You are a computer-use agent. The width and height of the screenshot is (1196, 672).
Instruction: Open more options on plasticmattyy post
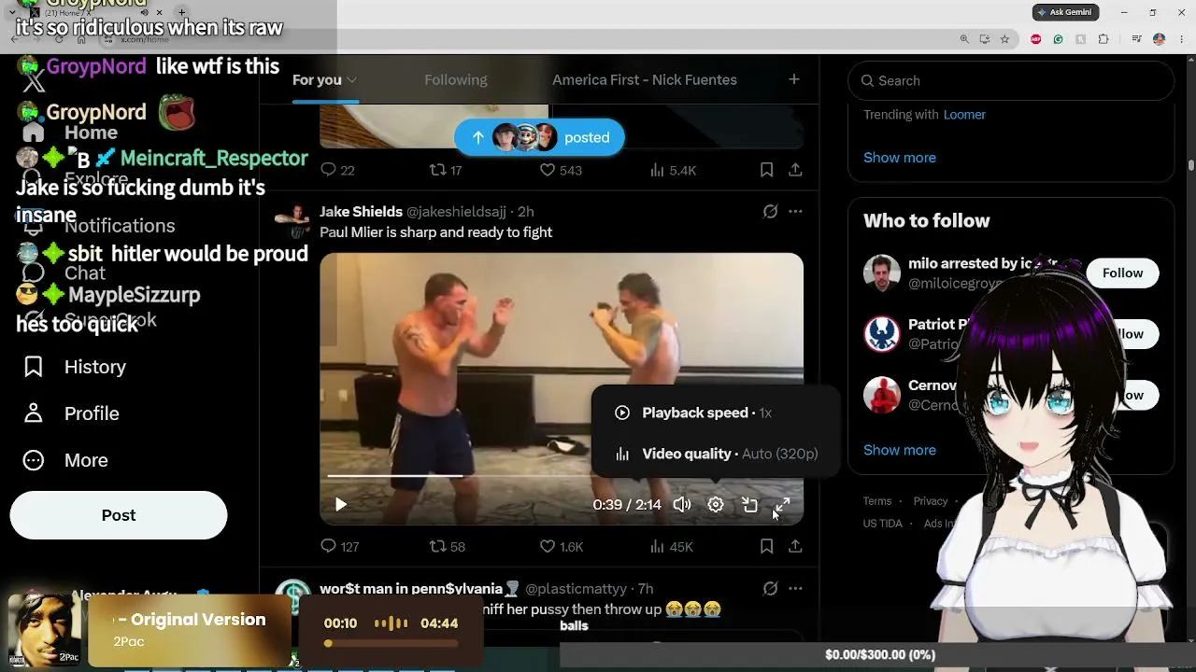[x=795, y=589]
